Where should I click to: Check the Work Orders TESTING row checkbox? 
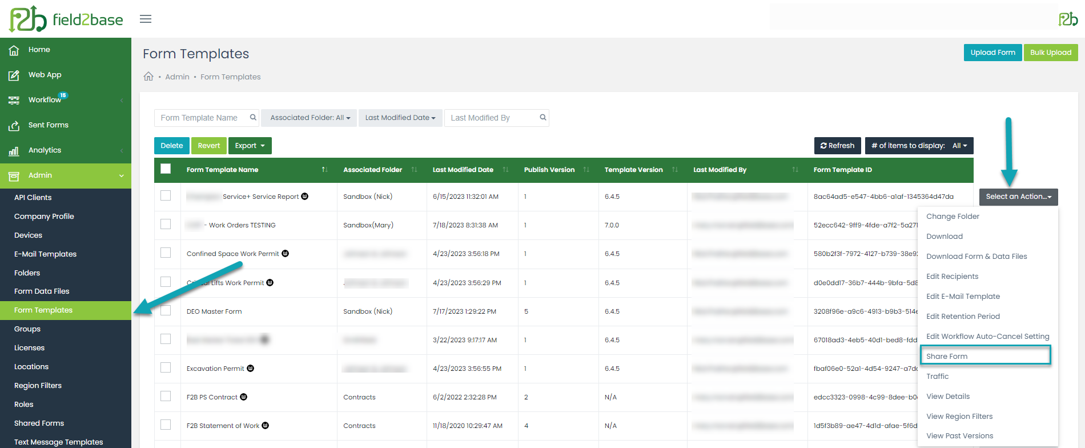click(x=166, y=224)
